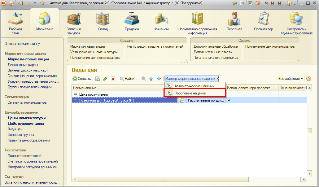Screen dimensions: 319x187
Task: Open the Продажи cash register section
Action: click(x=132, y=22)
